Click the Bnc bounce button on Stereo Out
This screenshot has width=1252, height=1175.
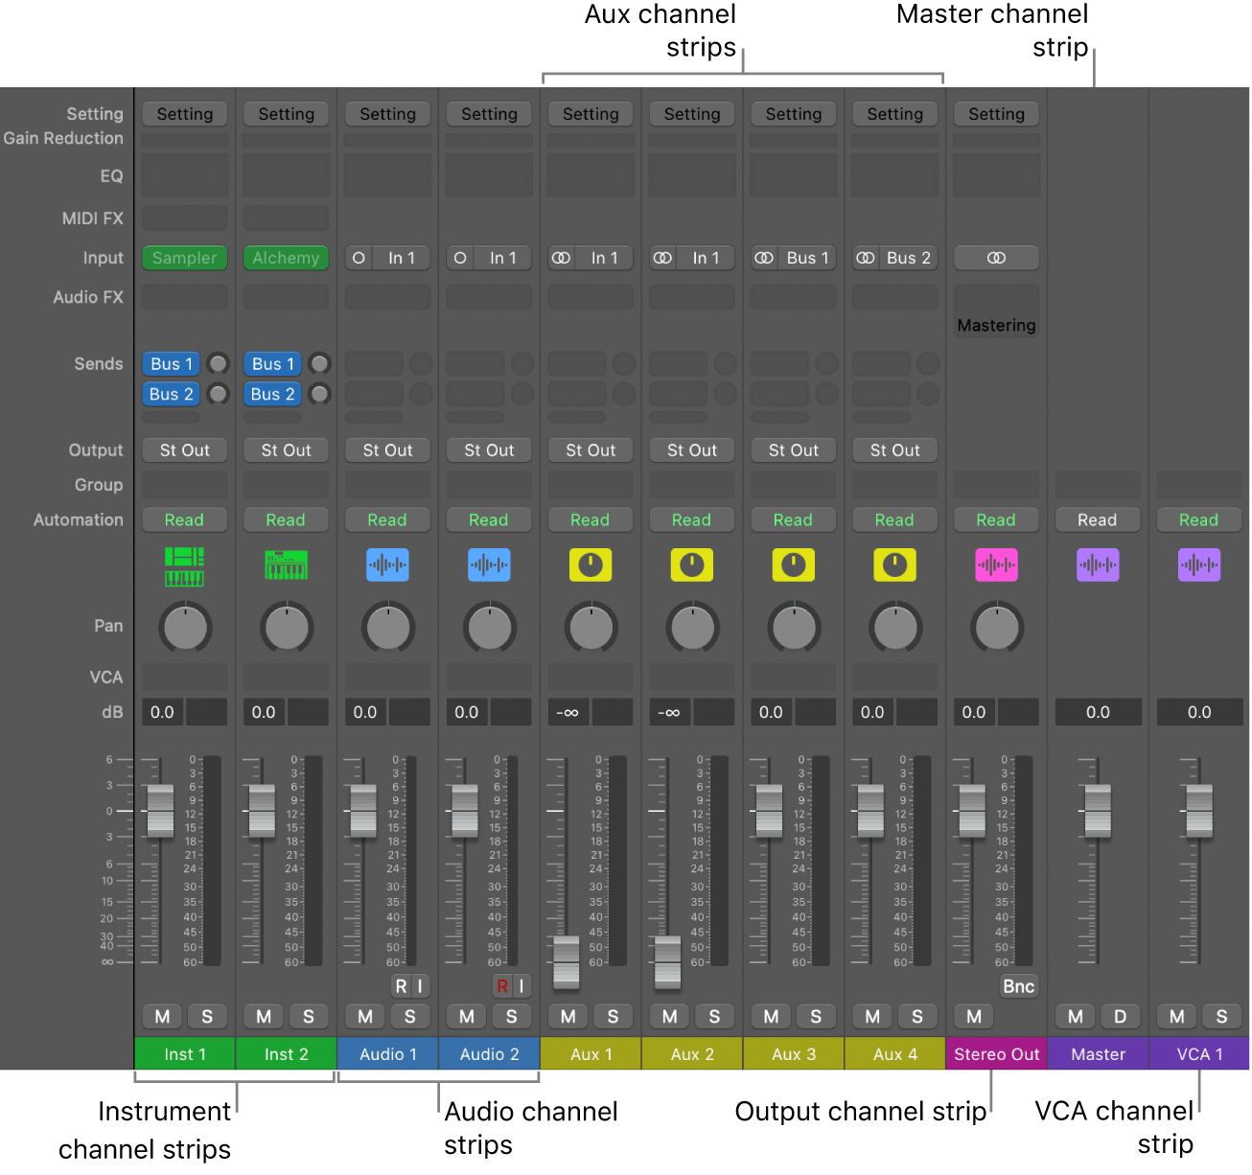(x=1018, y=985)
